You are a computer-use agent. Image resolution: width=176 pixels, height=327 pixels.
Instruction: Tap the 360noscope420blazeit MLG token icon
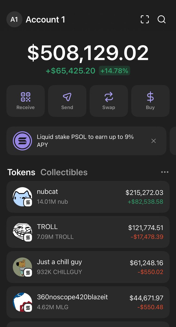tap(22, 302)
